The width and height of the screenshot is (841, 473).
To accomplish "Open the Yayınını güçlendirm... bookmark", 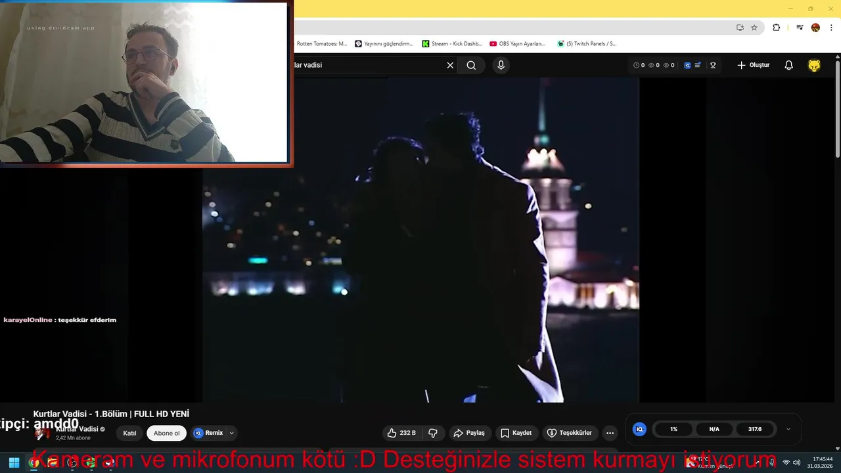I will 384,44.
